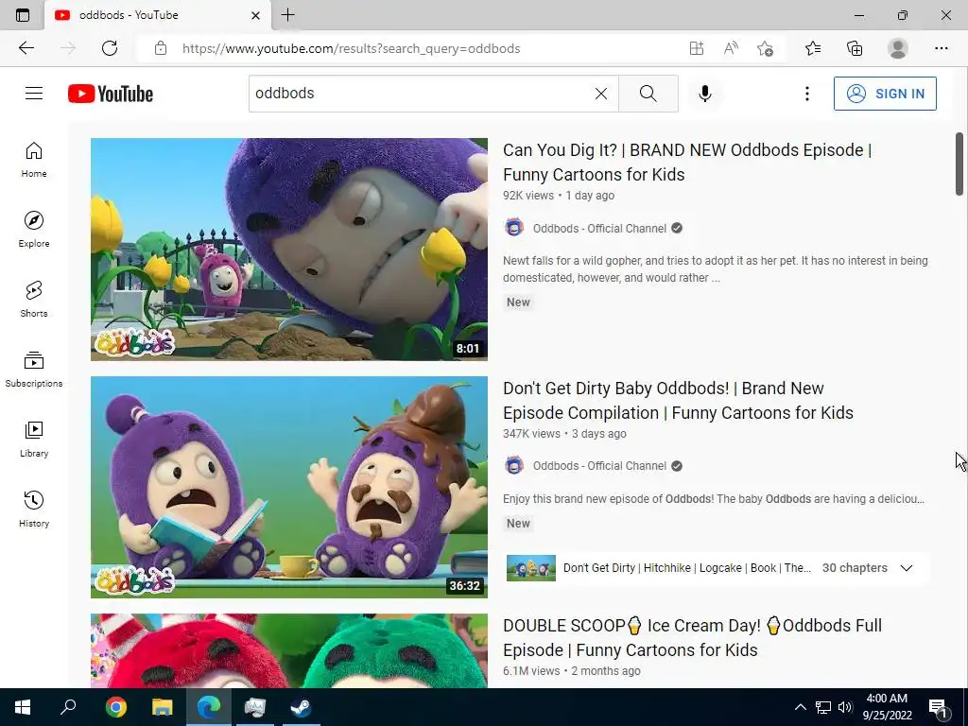
Task: Open the Edge apps icon in address bar
Action: coord(697,48)
